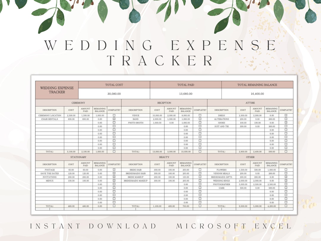Uncheck the SHOES complete box
Viewport: 321px width, 241px height.
click(x=286, y=123)
